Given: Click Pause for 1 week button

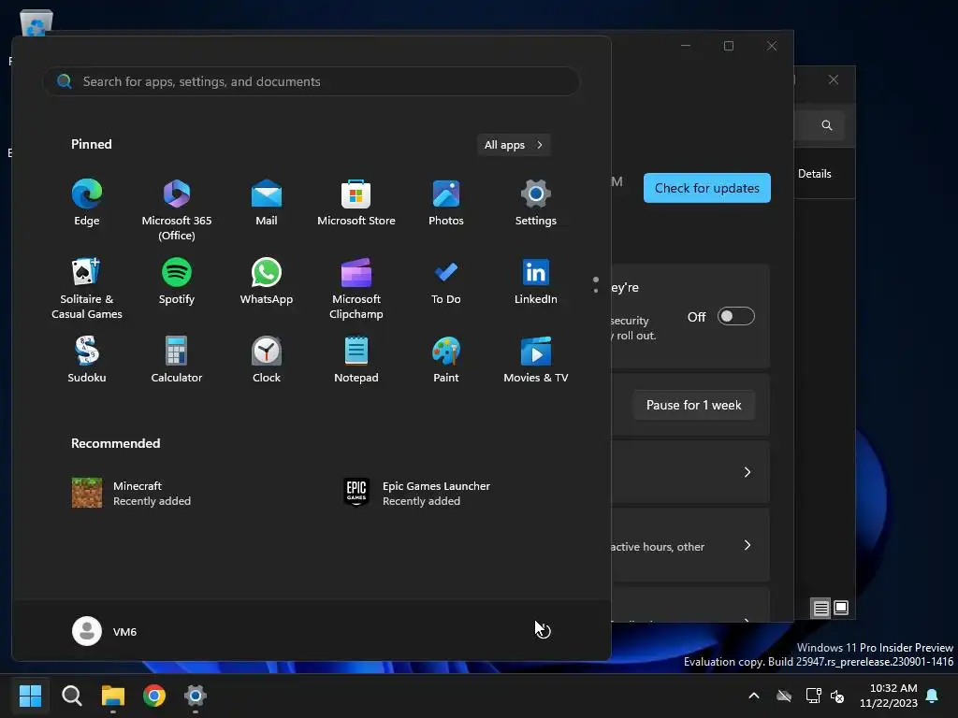Looking at the screenshot, I should point(694,406).
